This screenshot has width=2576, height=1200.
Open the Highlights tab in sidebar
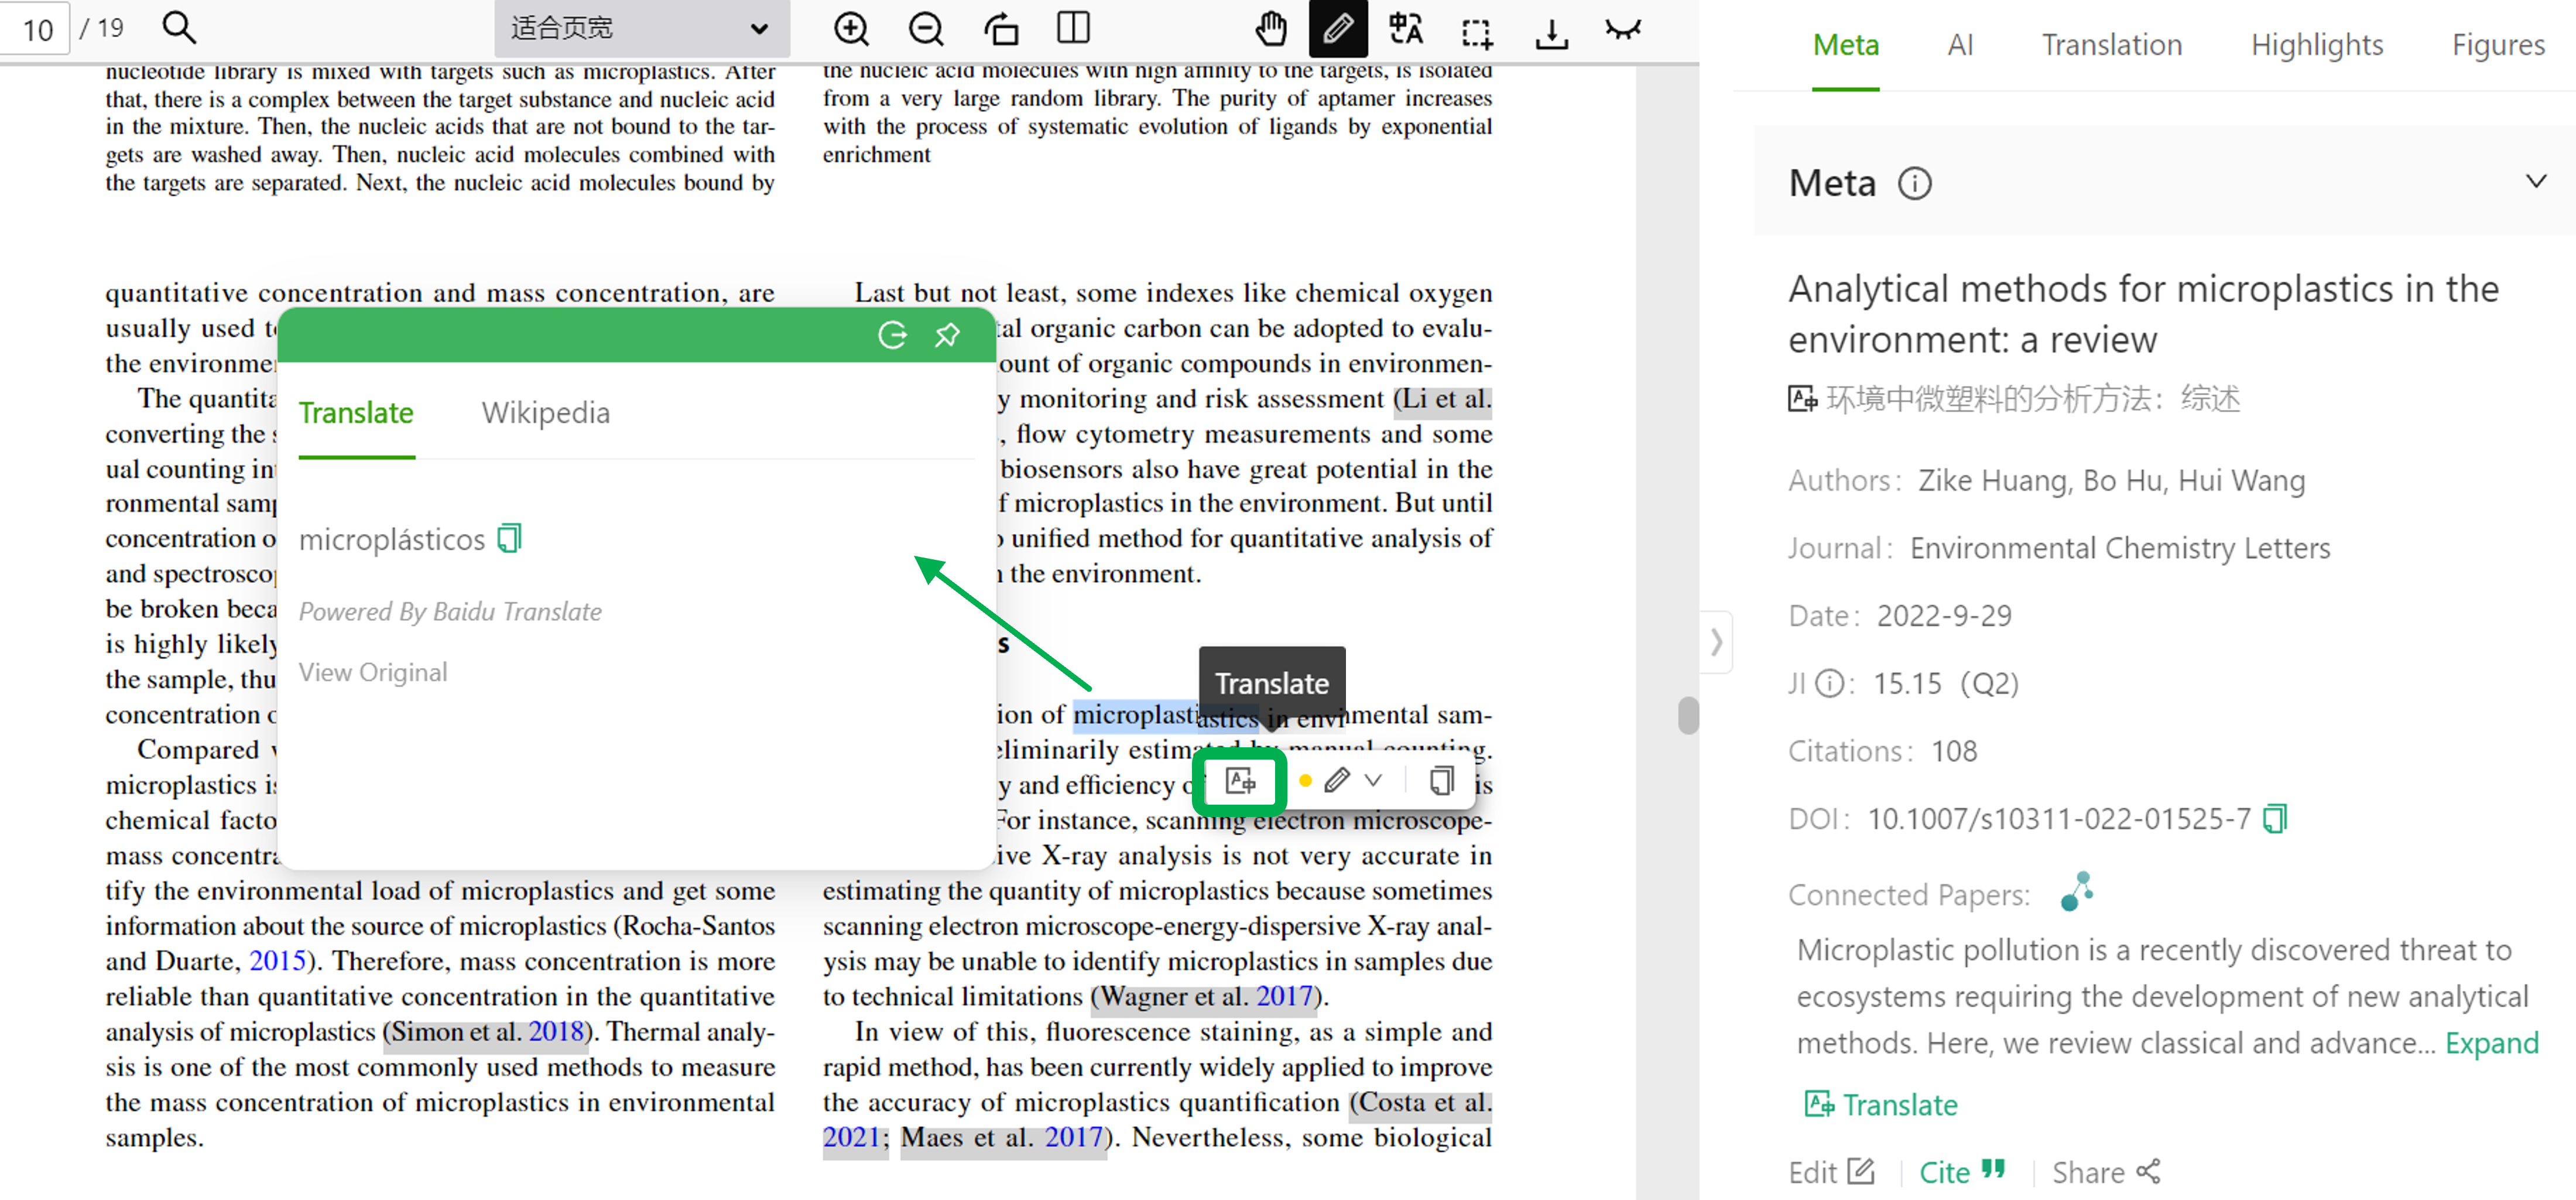[x=2317, y=45]
